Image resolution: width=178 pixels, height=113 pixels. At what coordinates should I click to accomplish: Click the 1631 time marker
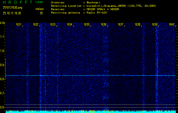pyautogui.click(x=19, y=25)
